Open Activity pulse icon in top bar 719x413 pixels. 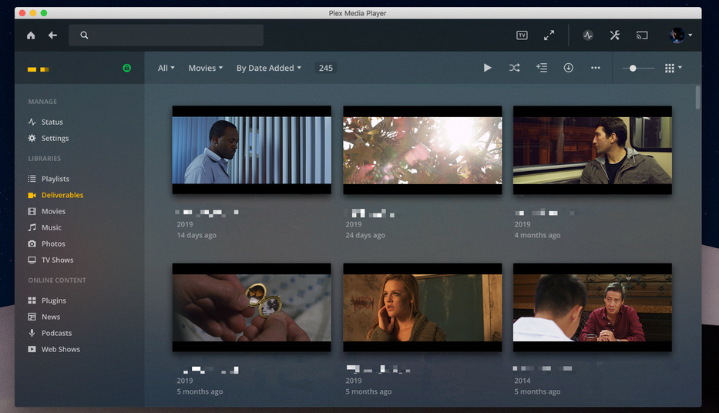[588, 35]
